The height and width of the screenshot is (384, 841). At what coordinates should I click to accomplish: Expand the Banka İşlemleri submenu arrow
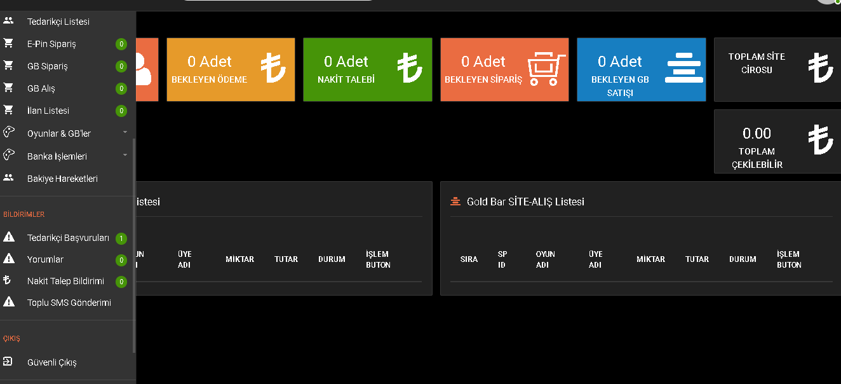(x=125, y=154)
